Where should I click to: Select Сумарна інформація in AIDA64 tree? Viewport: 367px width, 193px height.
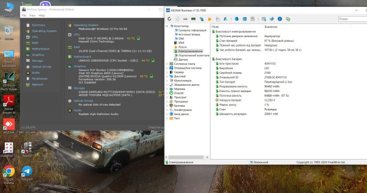pyautogui.click(x=192, y=30)
